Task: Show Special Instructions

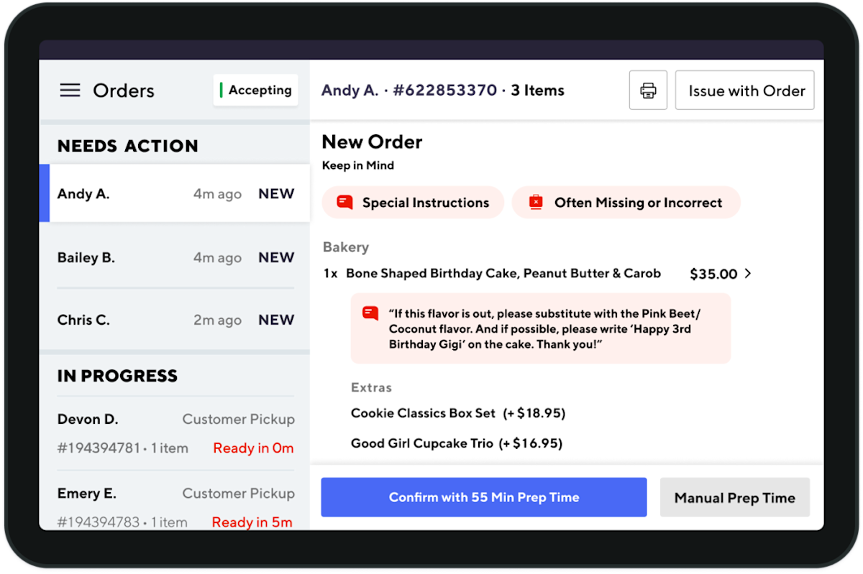Action: pyautogui.click(x=413, y=203)
